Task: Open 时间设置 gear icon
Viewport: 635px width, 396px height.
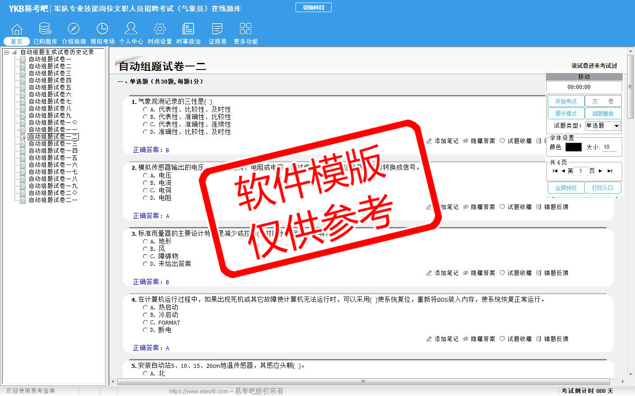Action: coord(160,29)
